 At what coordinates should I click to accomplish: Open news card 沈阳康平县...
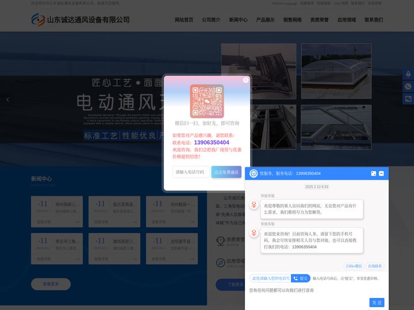(x=172, y=249)
